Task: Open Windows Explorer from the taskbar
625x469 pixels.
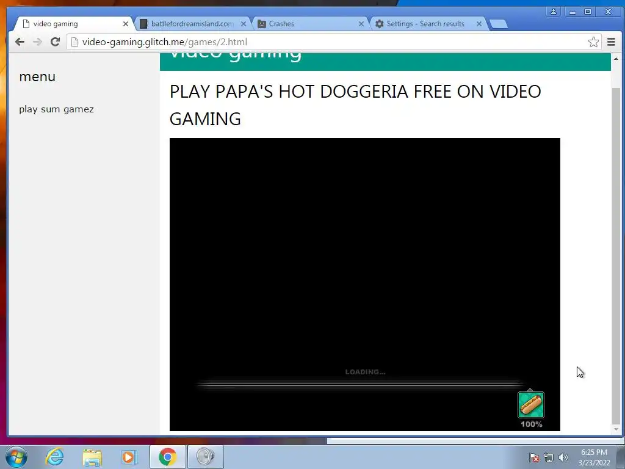Action: (93, 457)
